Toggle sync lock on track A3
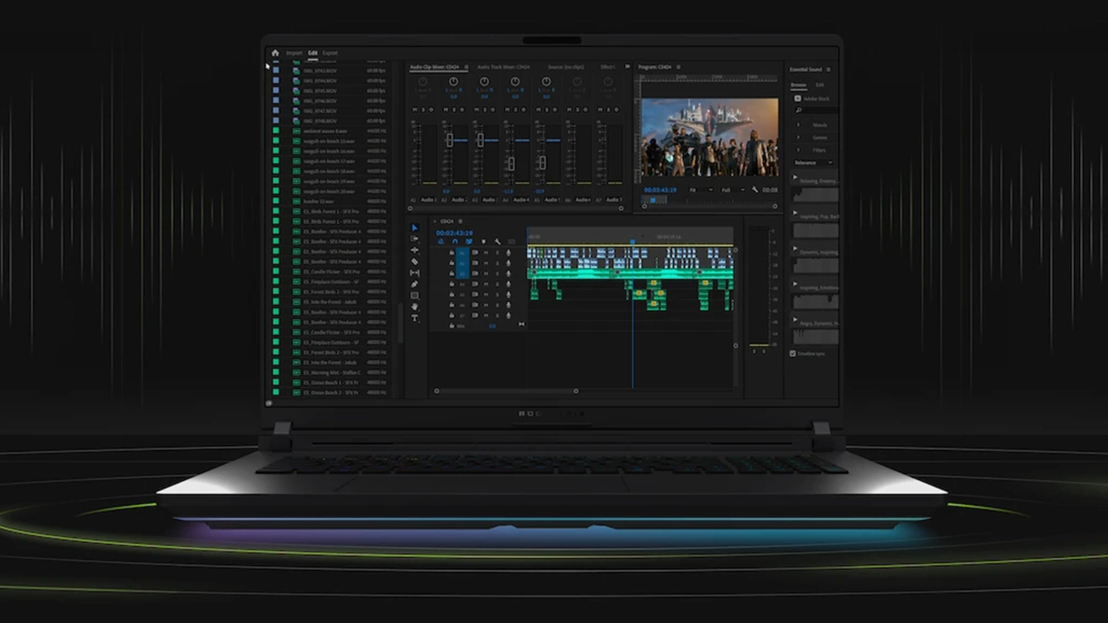Image resolution: width=1108 pixels, height=623 pixels. pos(475,273)
